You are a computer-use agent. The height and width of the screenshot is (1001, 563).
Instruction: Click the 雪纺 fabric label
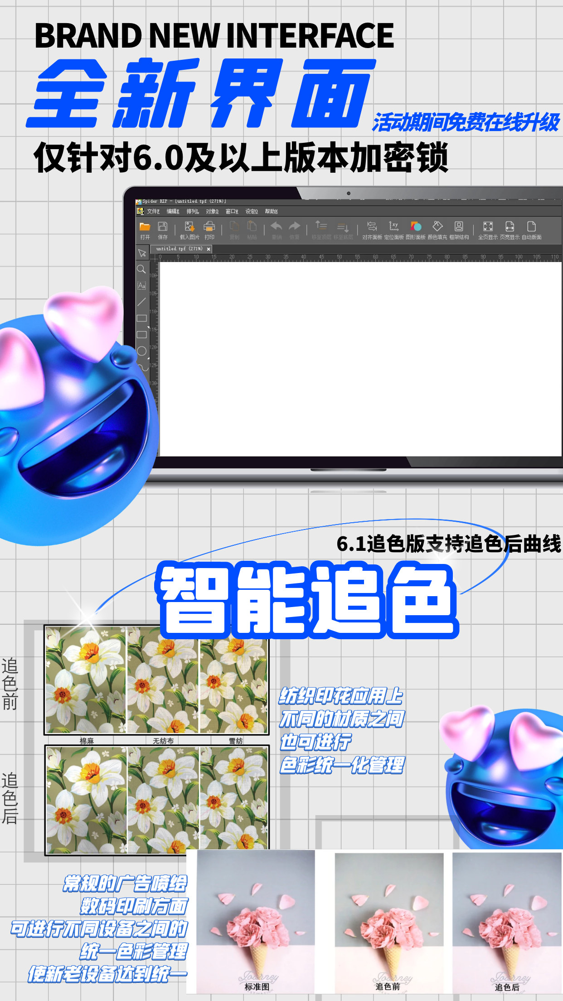pos(236,741)
